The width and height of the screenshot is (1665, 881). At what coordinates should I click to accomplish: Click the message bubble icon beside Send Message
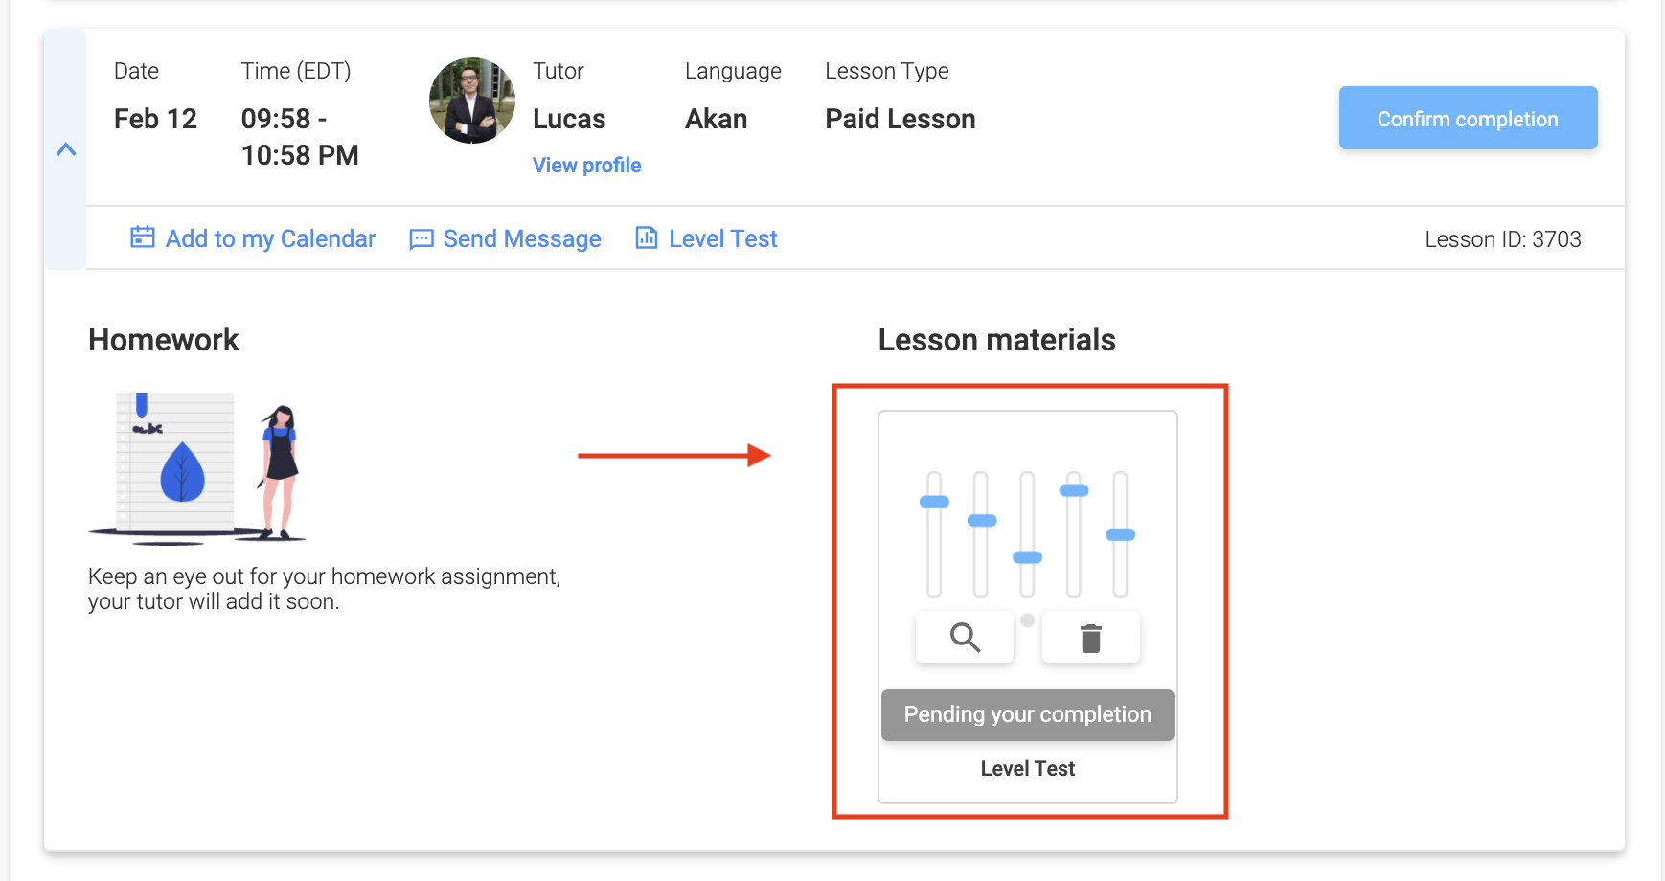click(x=421, y=239)
